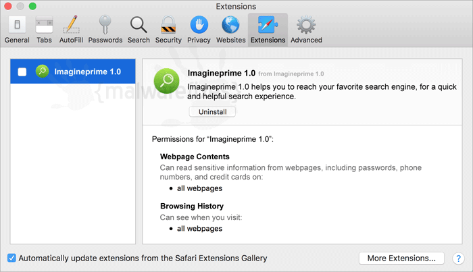Open the Security padlock pane

click(x=168, y=30)
